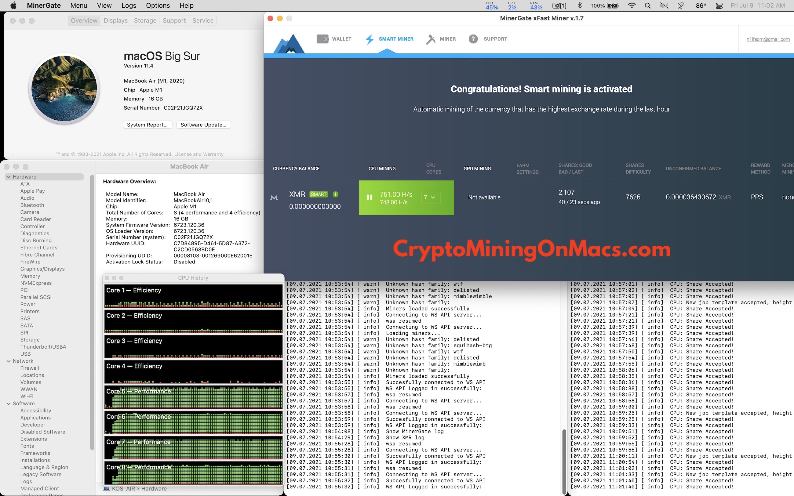Click the SMART badge next to XMR
This screenshot has width=794, height=496.
point(319,194)
